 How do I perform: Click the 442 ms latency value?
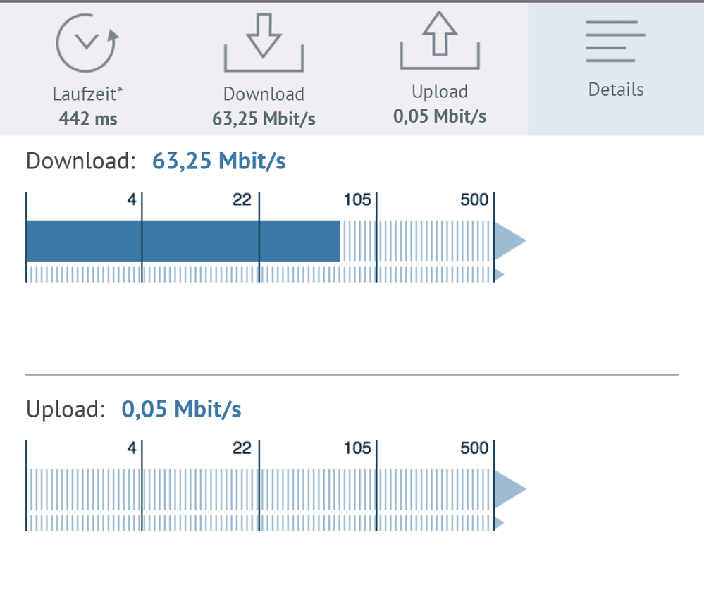(x=87, y=118)
